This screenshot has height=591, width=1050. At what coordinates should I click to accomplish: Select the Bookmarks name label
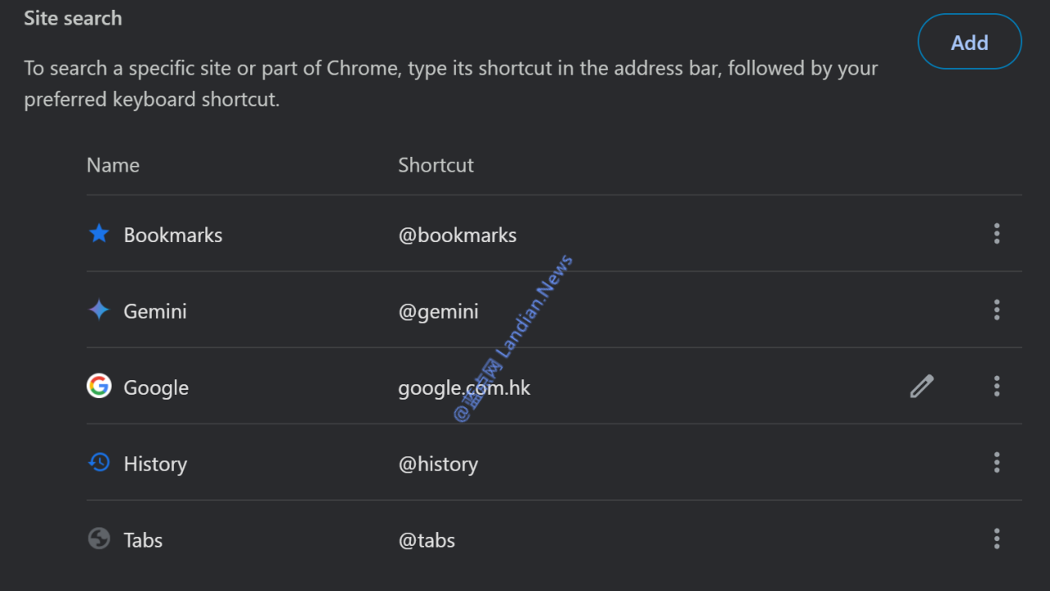(x=173, y=235)
